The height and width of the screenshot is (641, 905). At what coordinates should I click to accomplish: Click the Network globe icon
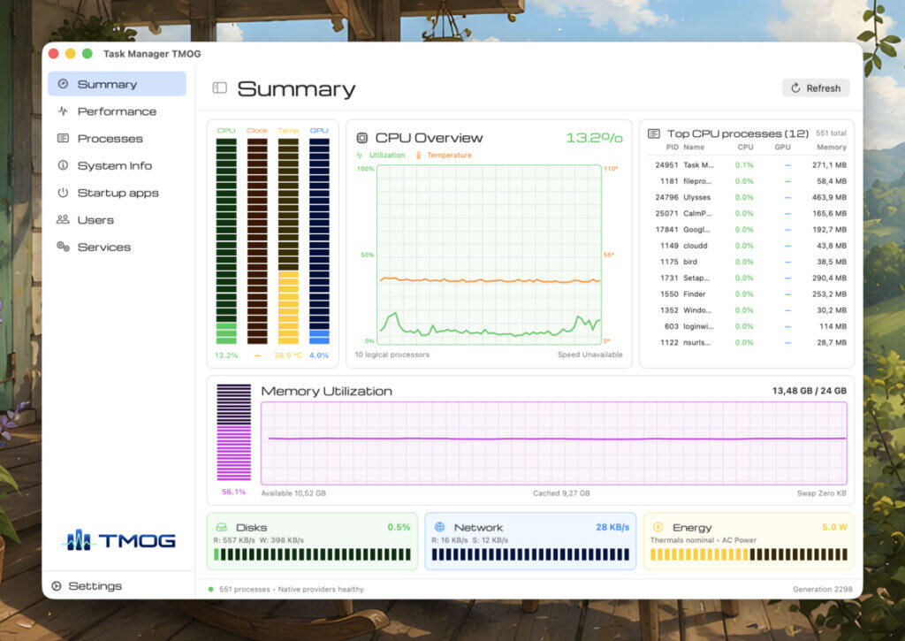[440, 527]
